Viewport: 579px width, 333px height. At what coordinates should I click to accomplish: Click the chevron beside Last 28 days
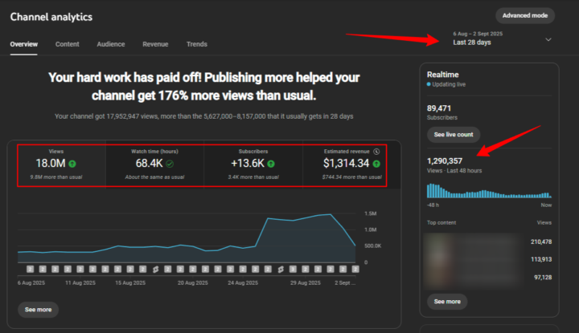point(548,39)
